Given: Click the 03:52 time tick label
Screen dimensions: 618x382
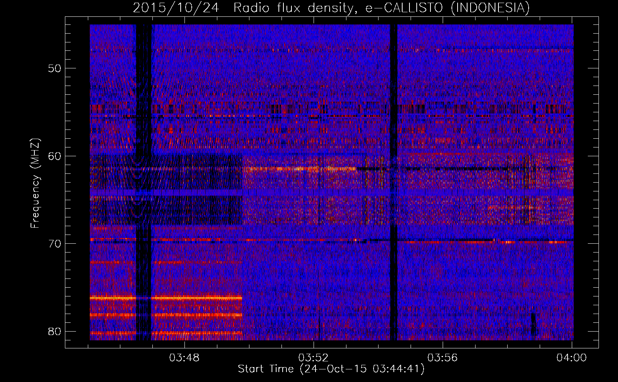Looking at the screenshot, I should coord(314,358).
